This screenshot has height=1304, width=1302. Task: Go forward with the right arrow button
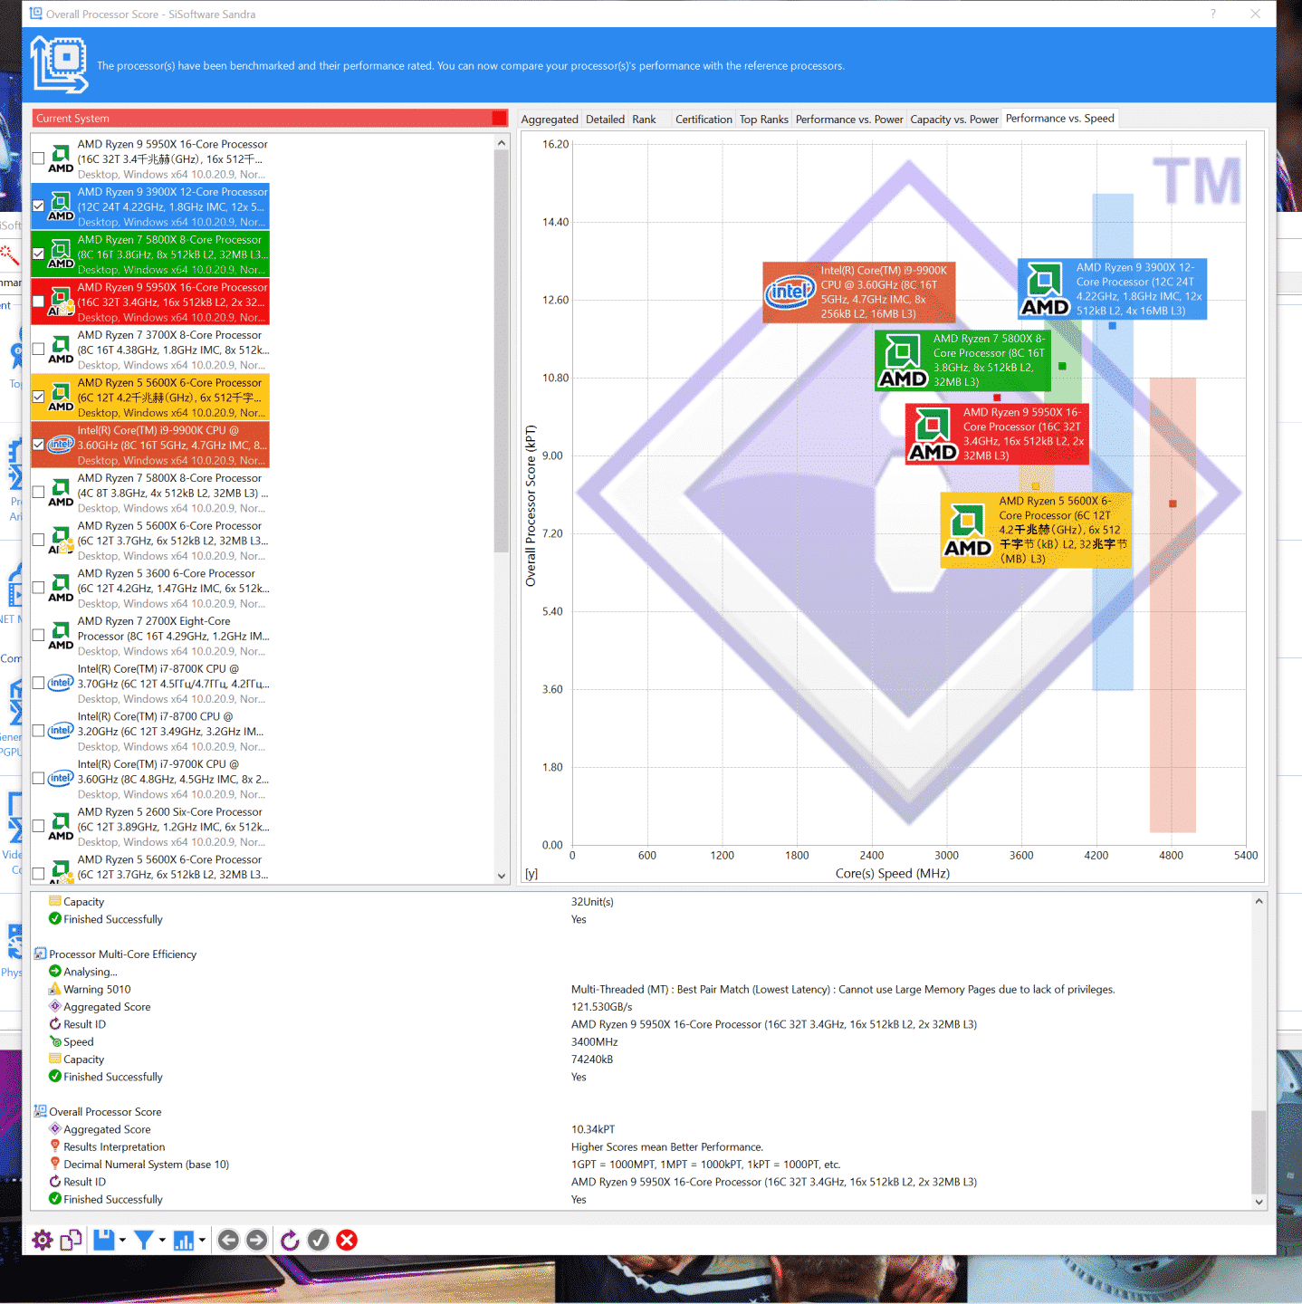point(257,1240)
